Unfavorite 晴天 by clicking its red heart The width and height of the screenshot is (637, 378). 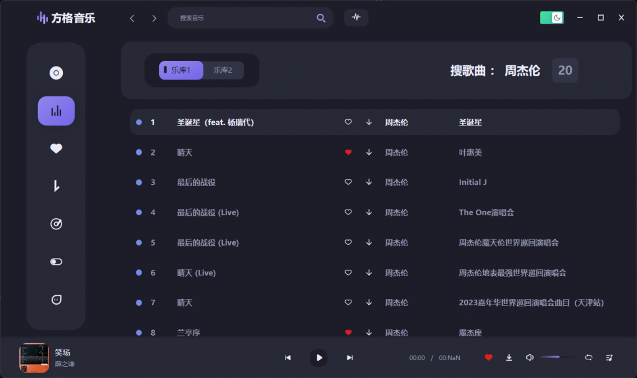(x=348, y=152)
